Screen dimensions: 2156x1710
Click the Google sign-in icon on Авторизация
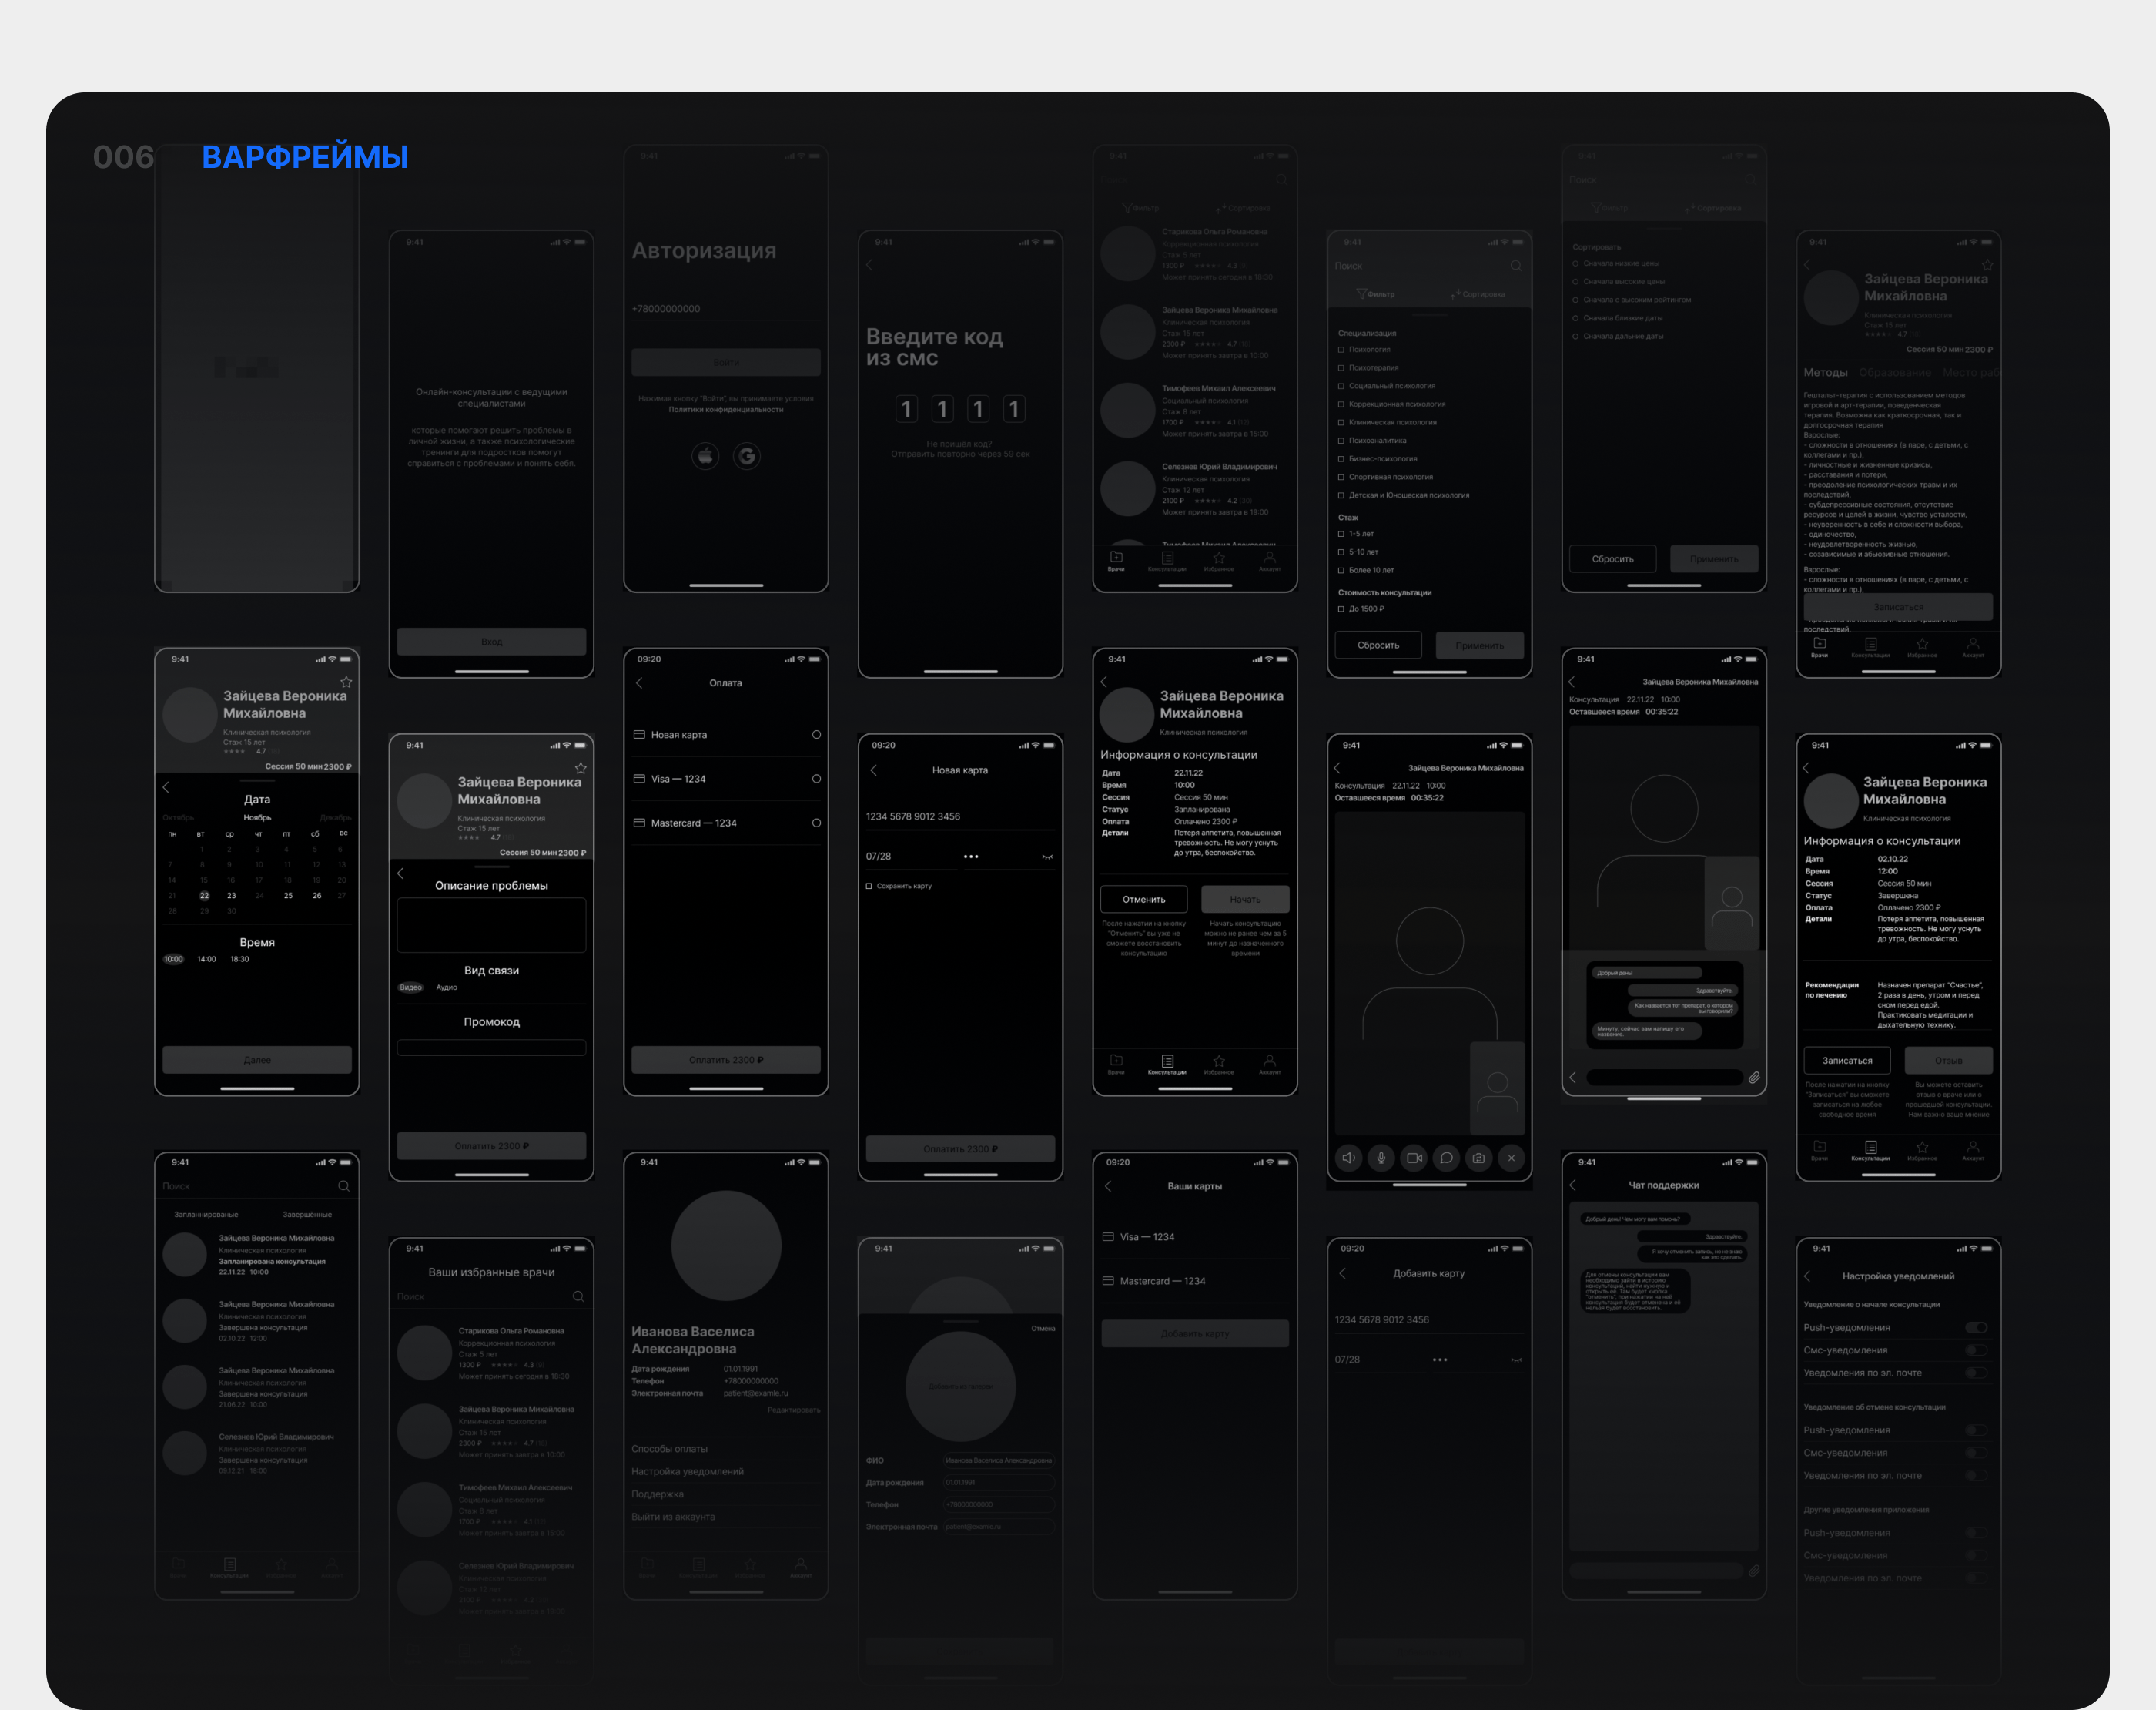(747, 456)
